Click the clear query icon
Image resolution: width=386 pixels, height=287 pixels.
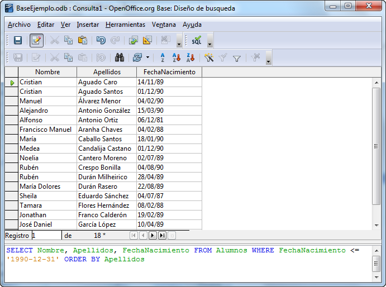tap(166, 40)
